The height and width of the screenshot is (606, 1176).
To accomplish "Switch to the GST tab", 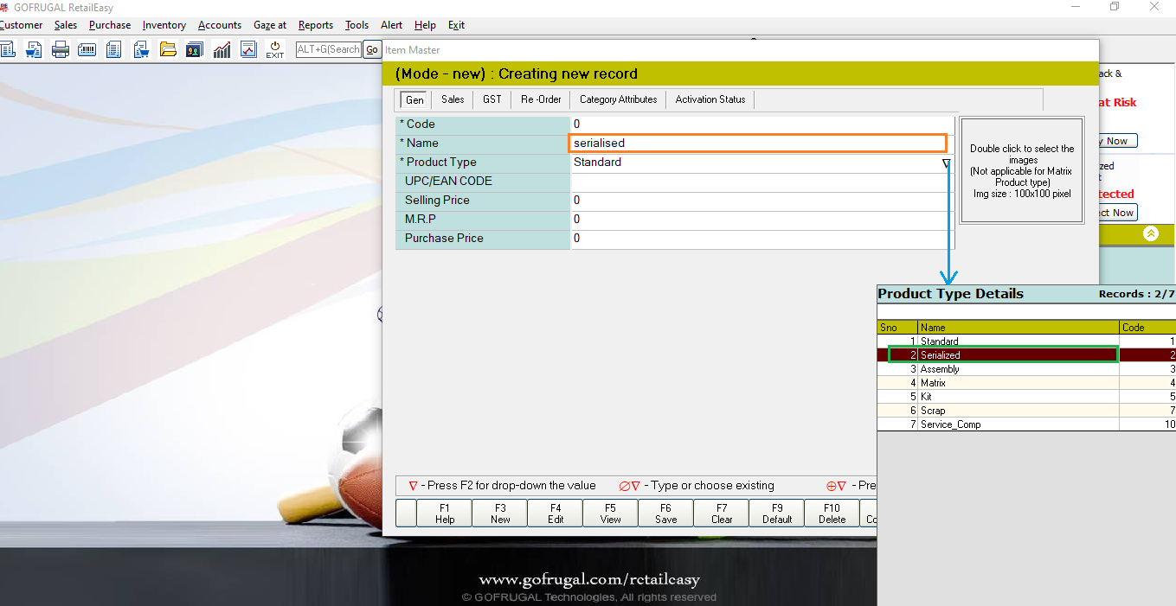I will [x=492, y=99].
